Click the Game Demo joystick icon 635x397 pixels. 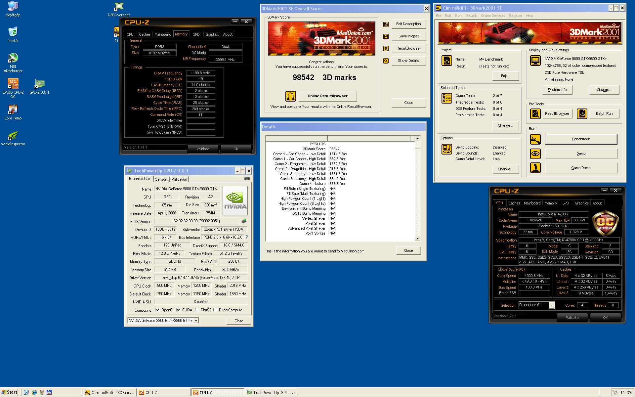point(535,168)
